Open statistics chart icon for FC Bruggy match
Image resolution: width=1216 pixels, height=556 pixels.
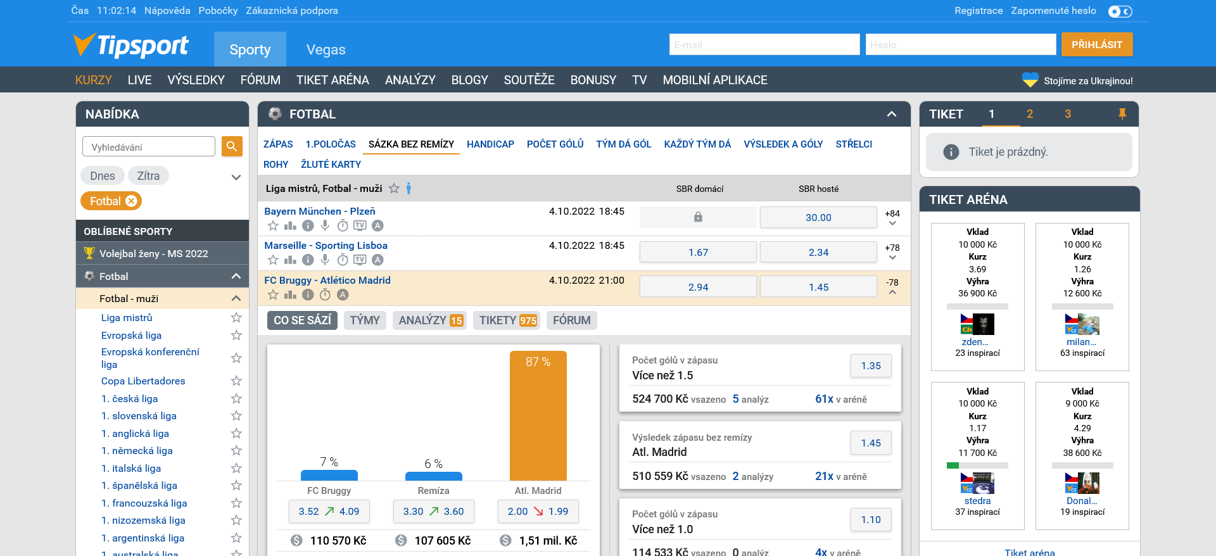(290, 294)
